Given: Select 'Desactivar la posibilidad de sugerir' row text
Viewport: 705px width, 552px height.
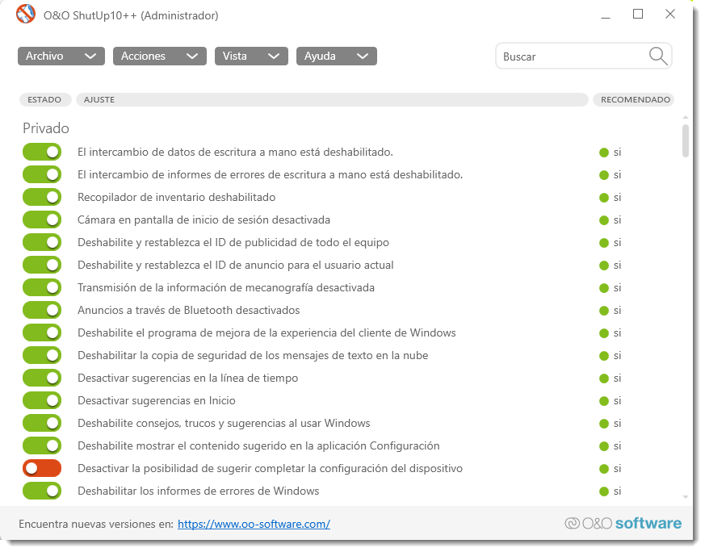Looking at the screenshot, I should 270,468.
